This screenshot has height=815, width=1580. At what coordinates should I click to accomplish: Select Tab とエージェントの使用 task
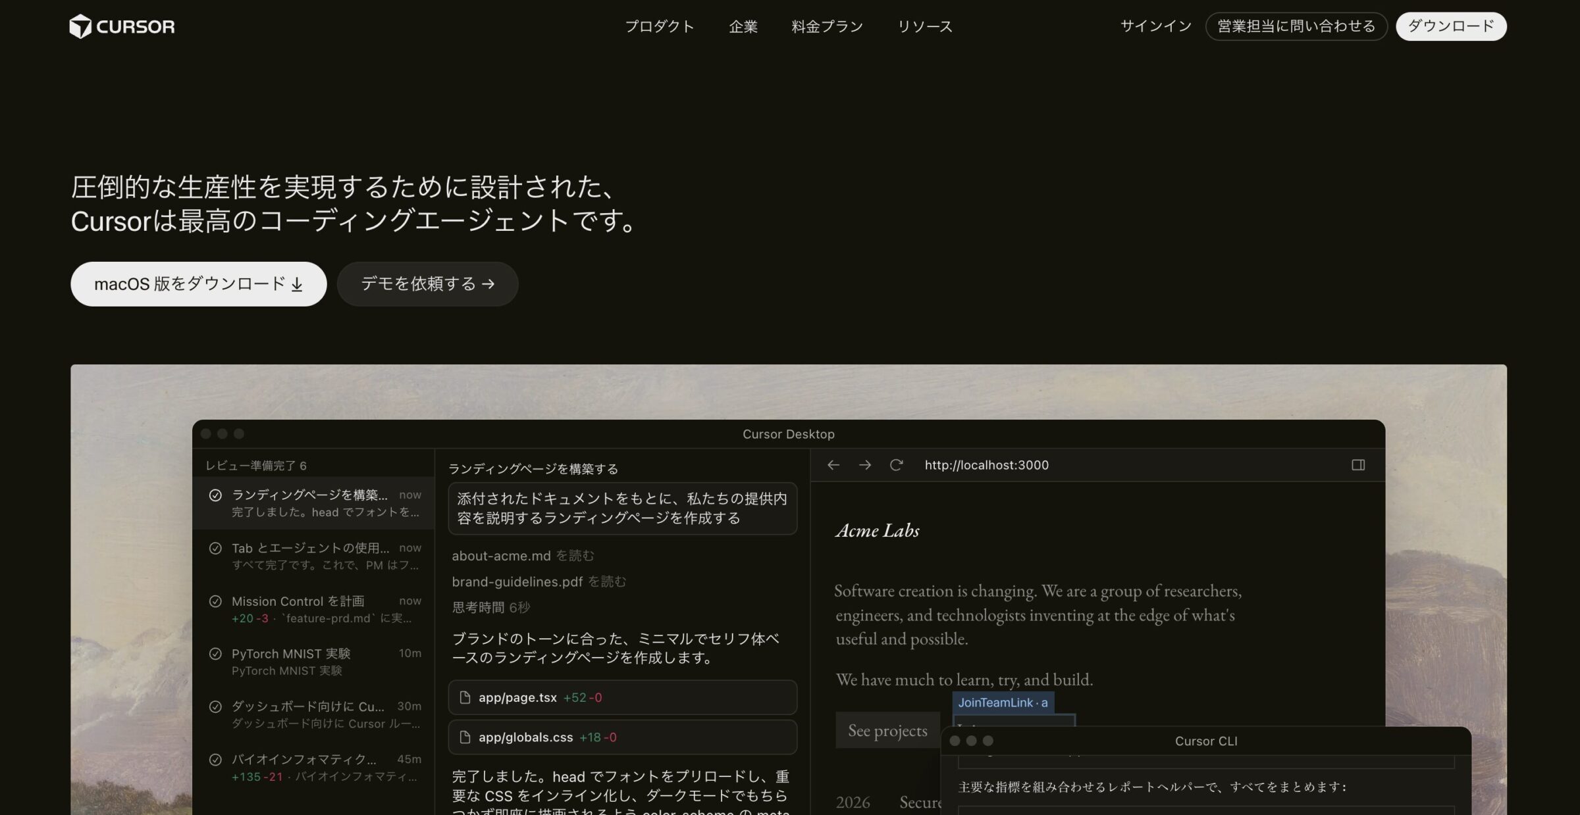(313, 556)
